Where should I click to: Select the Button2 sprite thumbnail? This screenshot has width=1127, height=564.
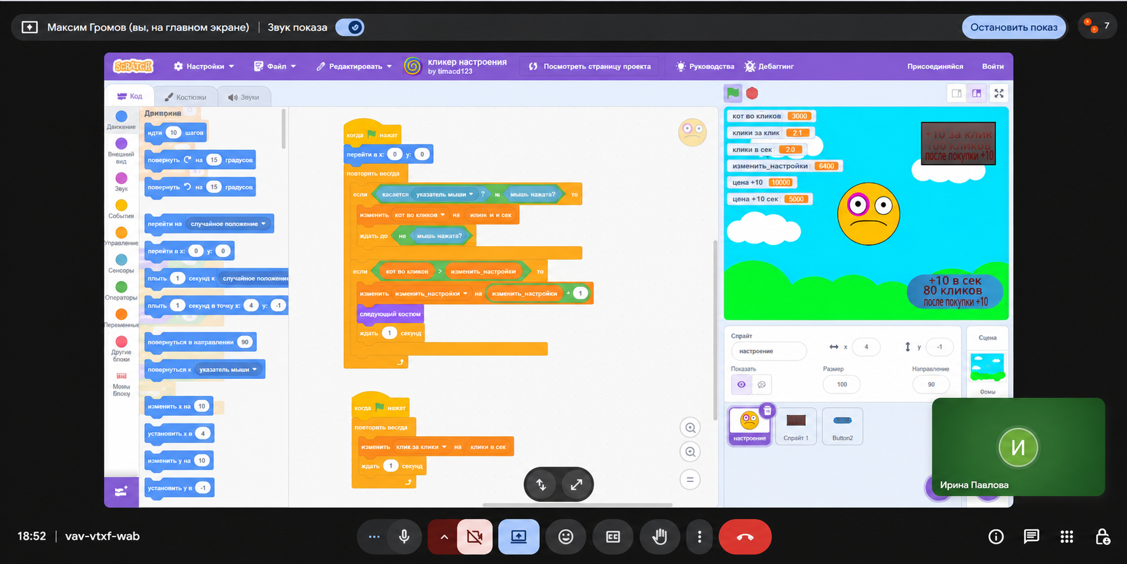coord(843,426)
